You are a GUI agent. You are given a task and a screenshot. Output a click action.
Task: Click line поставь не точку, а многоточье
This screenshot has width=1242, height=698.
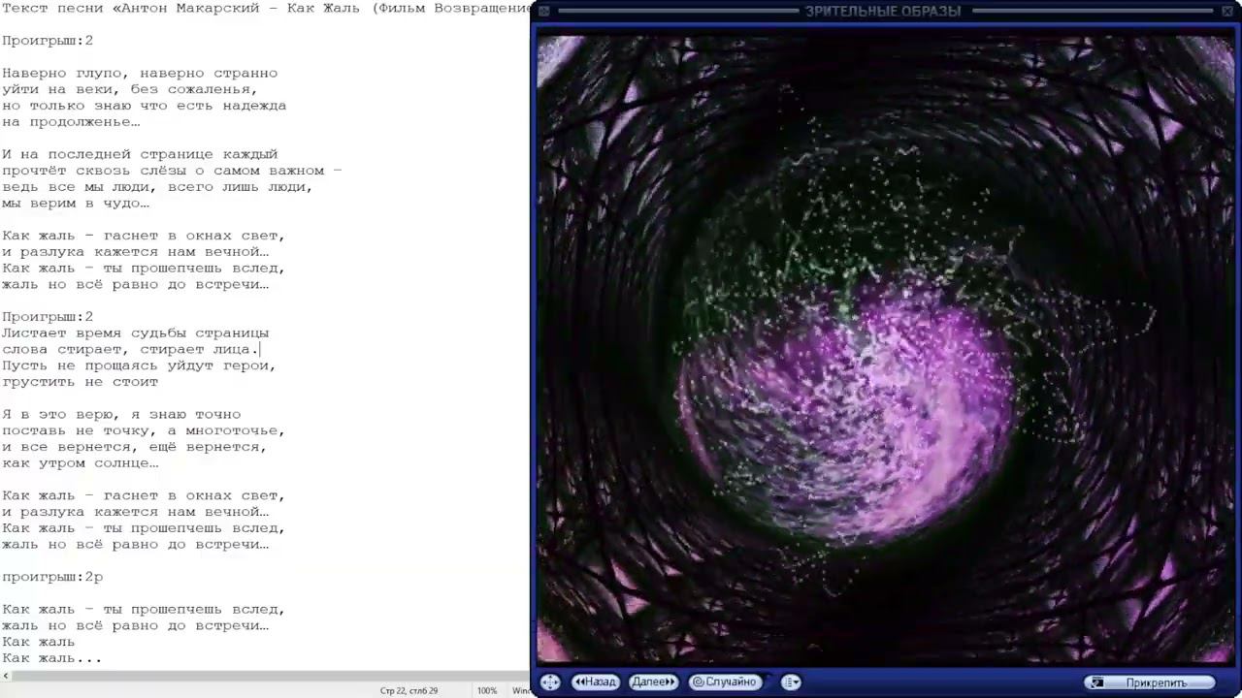[x=144, y=430]
